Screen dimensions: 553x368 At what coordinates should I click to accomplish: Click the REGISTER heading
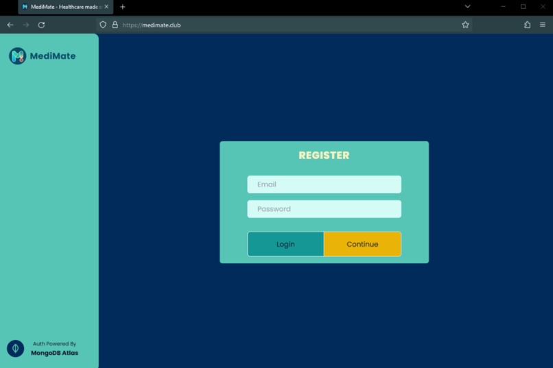(324, 156)
